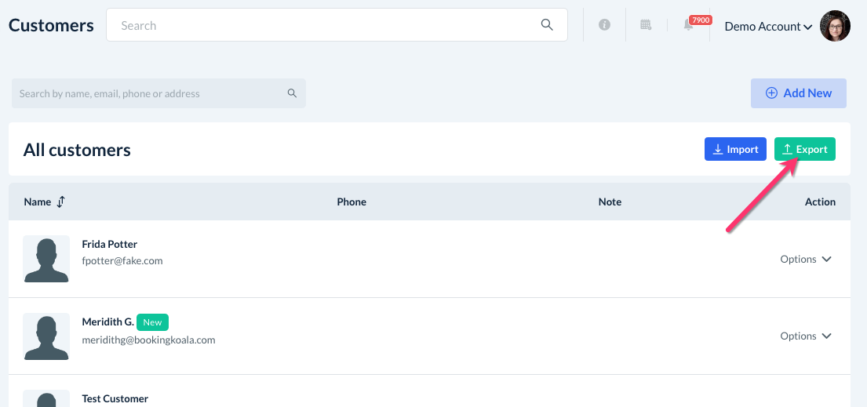Sort by Name using sort arrows icon
This screenshot has height=407, width=867.
[61, 202]
